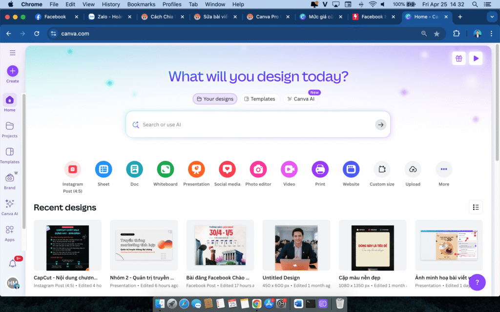Open Apps in the sidebar

click(x=10, y=234)
